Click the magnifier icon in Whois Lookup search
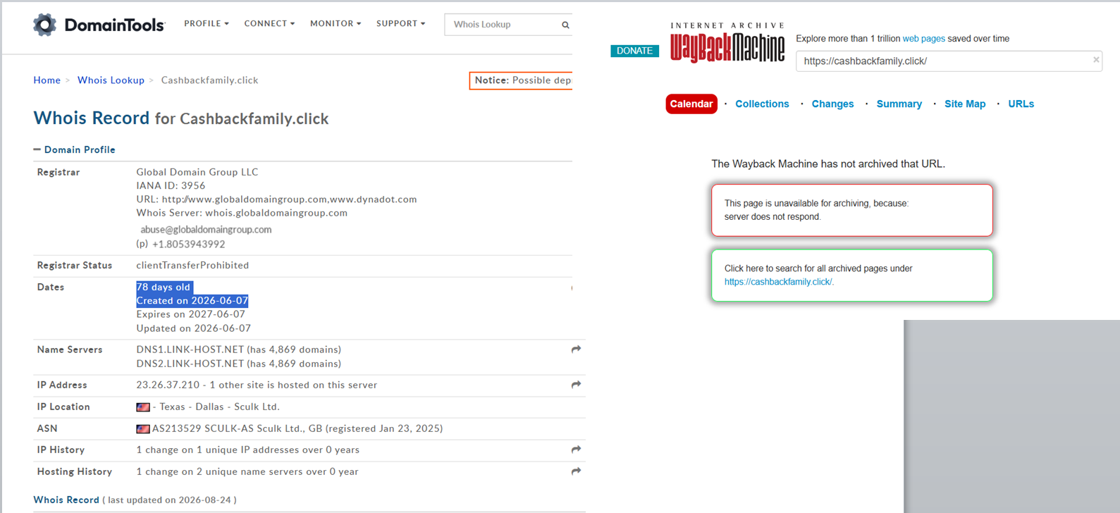This screenshot has height=513, width=1120. (565, 25)
